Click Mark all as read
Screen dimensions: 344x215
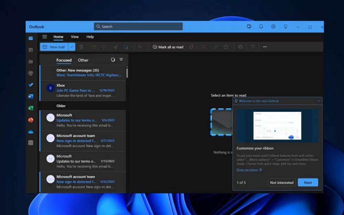pyautogui.click(x=168, y=47)
